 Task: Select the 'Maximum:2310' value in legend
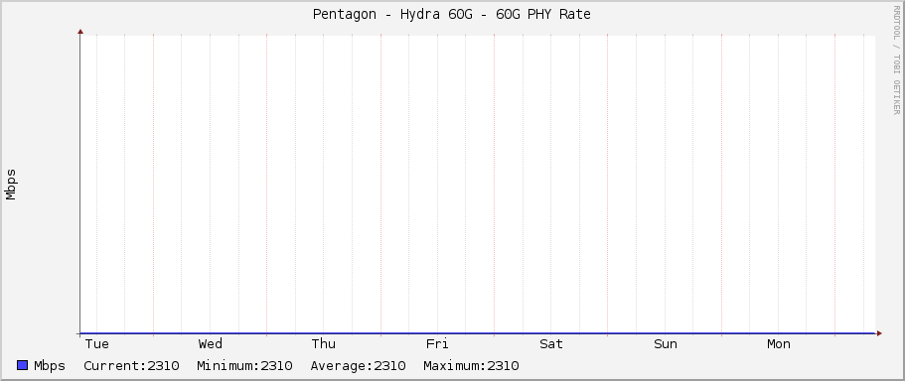(x=471, y=365)
